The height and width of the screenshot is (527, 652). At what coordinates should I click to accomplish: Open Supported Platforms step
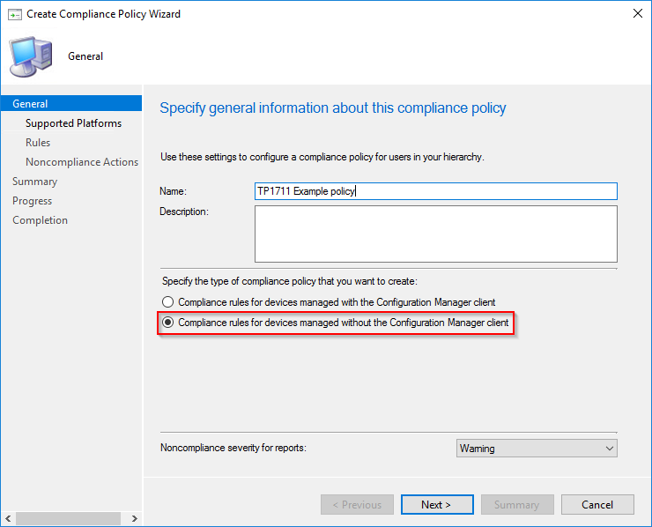tap(73, 123)
